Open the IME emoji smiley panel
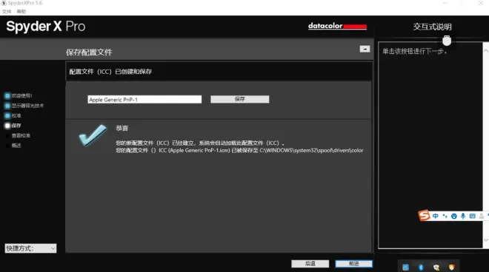This screenshot has height=272, width=489. 454,216
